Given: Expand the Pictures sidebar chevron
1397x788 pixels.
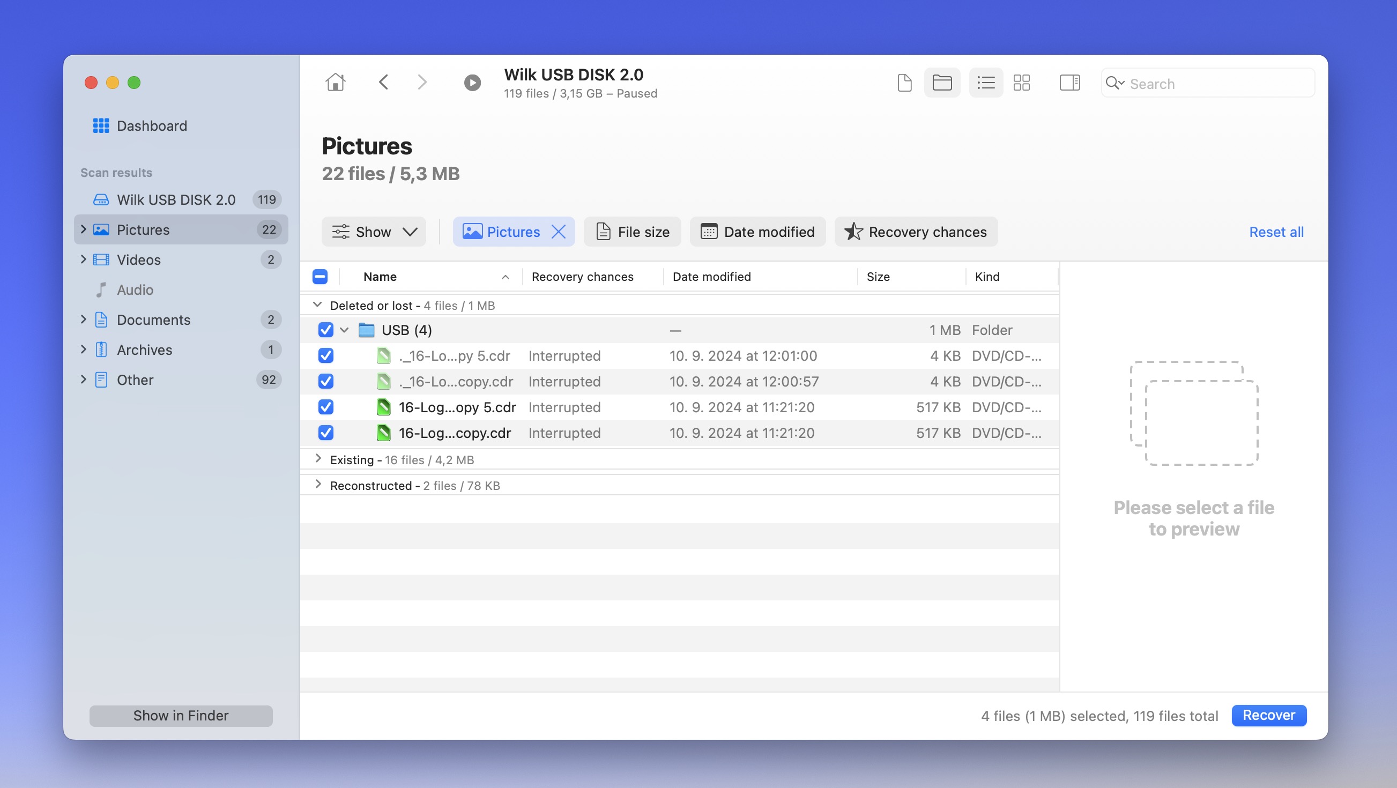Looking at the screenshot, I should pyautogui.click(x=84, y=229).
